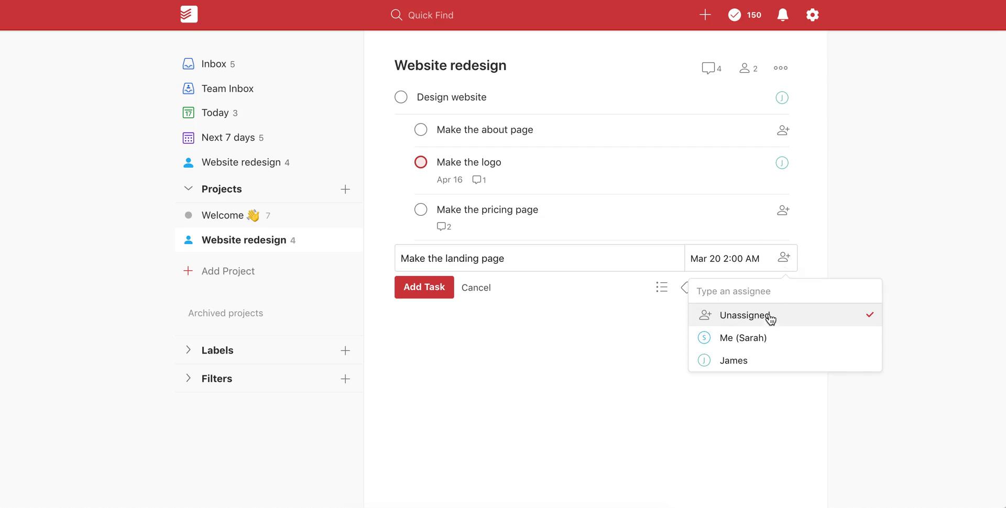This screenshot has width=1006, height=508.
Task: Complete Make the pricing page checkbox
Action: [x=421, y=209]
